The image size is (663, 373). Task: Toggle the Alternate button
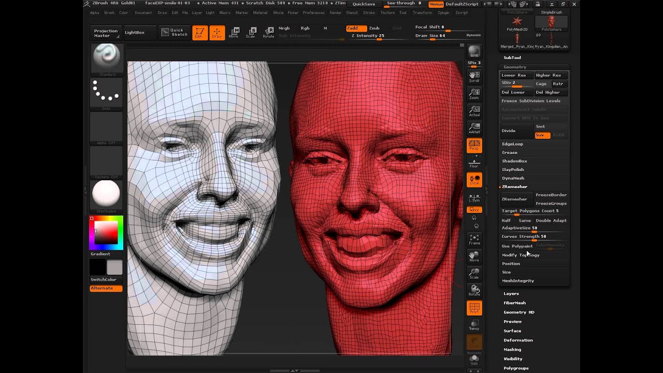point(106,288)
